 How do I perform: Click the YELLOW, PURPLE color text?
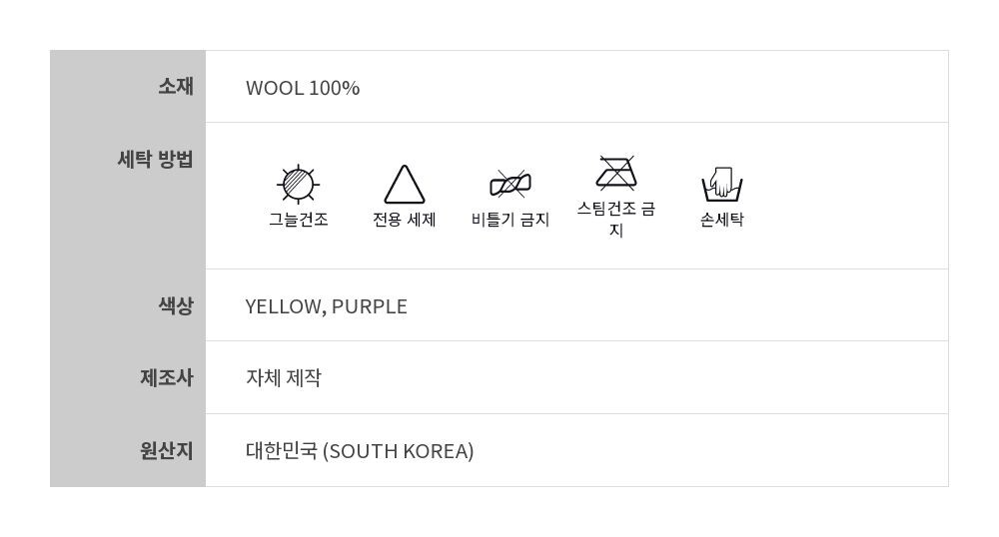point(327,306)
